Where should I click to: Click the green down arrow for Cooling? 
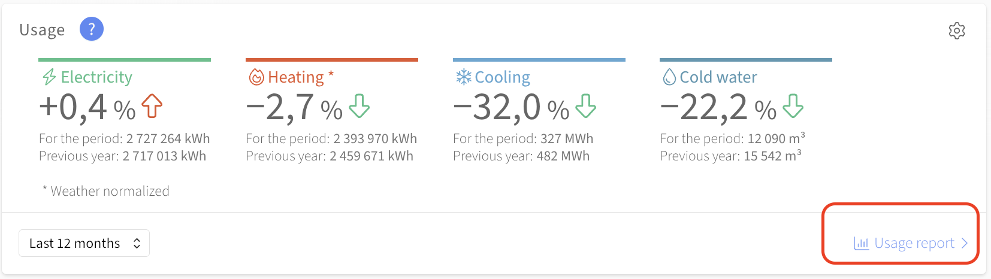(x=586, y=106)
